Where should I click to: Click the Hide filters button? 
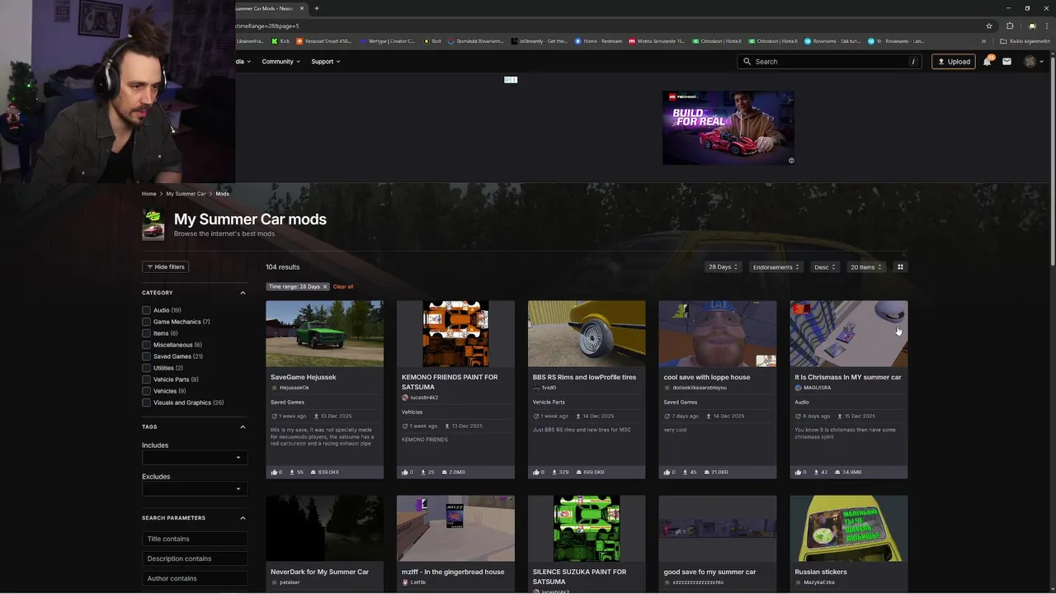[166, 266]
